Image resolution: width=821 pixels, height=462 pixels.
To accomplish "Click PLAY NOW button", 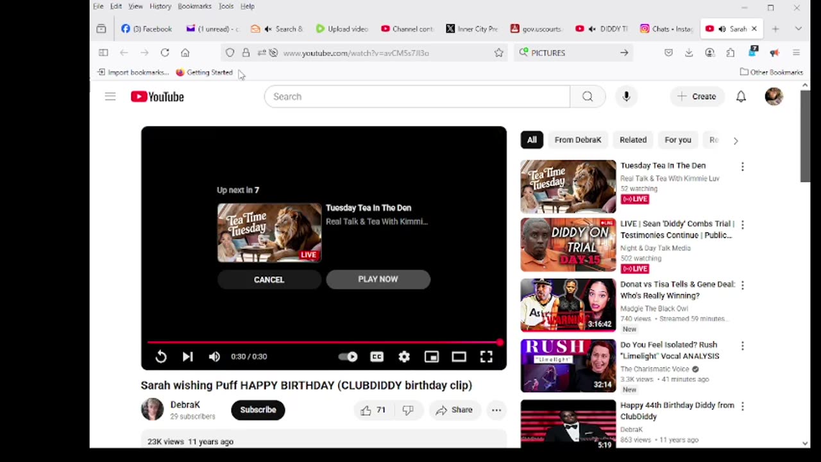I will (378, 279).
